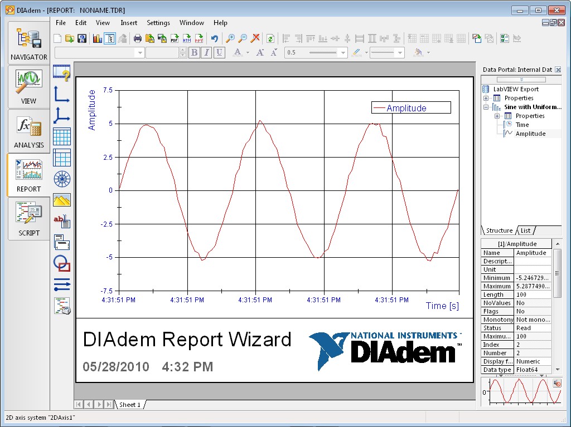The width and height of the screenshot is (571, 427).
Task: Switch to the ANALYSIS panel
Action: point(28,132)
